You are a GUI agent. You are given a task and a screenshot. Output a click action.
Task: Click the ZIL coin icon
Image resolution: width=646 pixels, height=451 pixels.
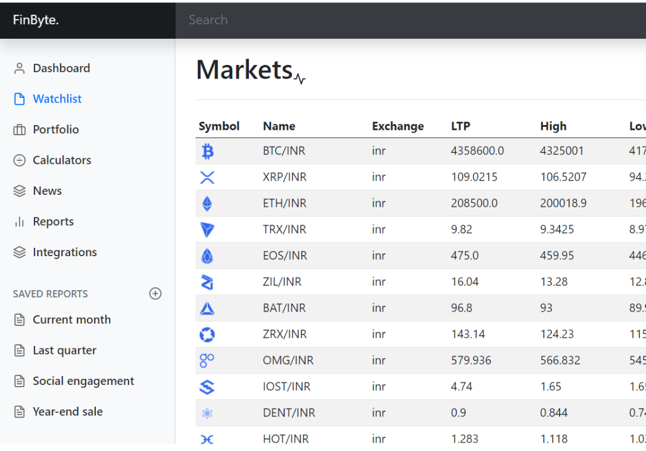[x=207, y=282]
